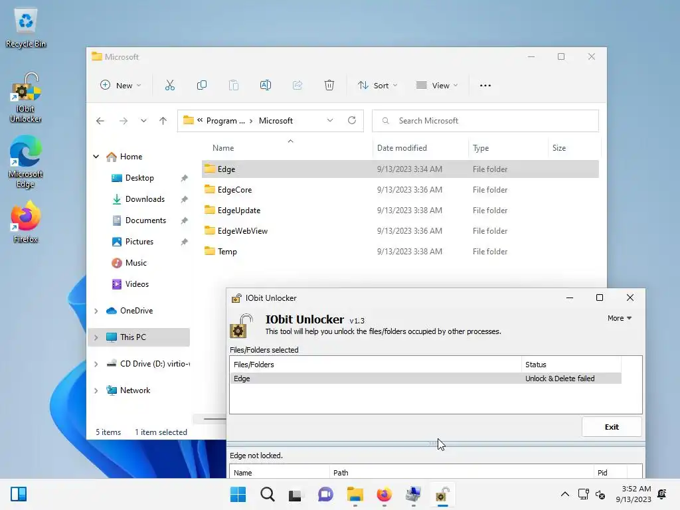
Task: Select the Microsoft Edge desktop shortcut
Action: tap(26, 161)
